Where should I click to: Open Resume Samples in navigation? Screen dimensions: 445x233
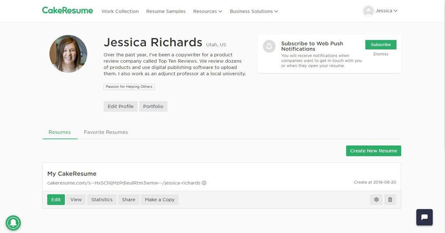coord(166,11)
